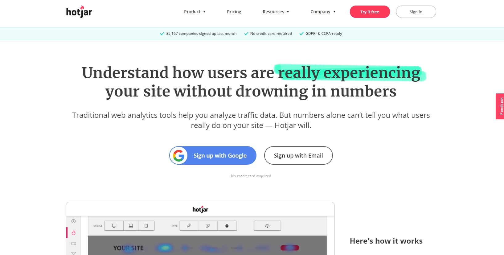Select the mobile phone device icon in the demo
This screenshot has height=255, width=504.
coord(146,226)
